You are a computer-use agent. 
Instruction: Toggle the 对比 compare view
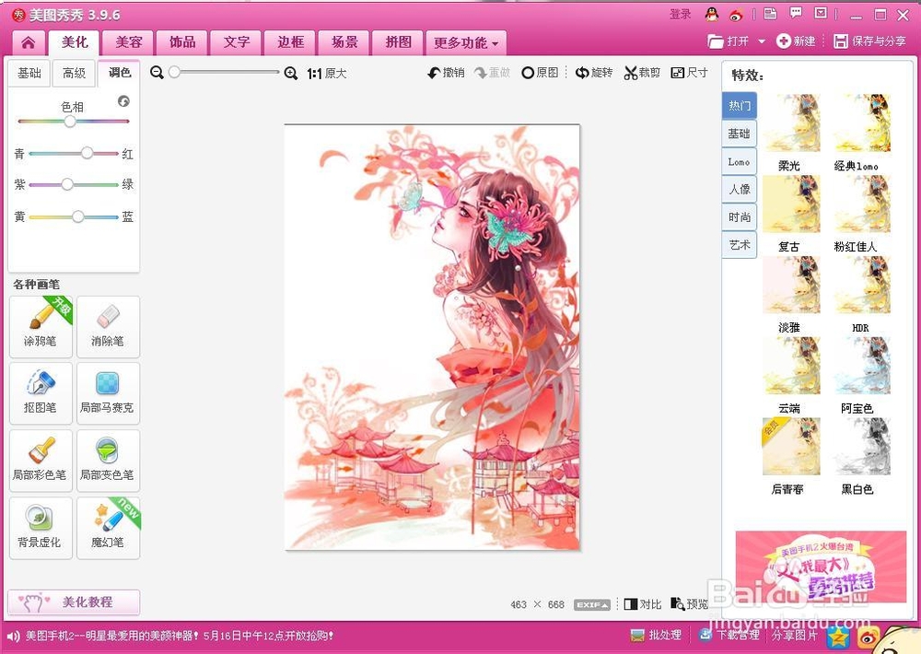pyautogui.click(x=643, y=604)
